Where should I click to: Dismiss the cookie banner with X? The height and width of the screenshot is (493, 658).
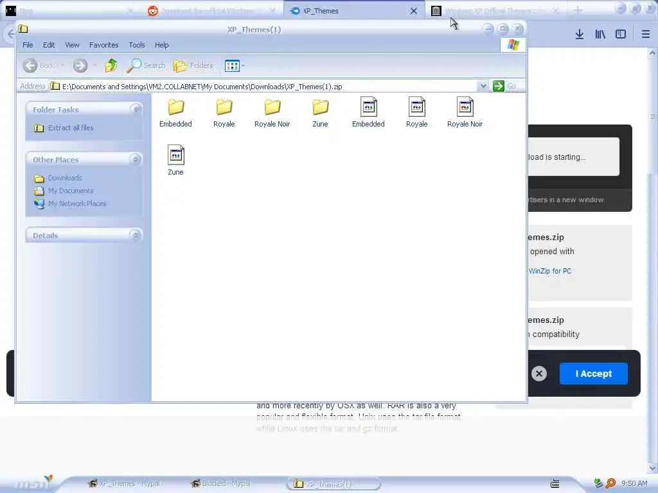[x=539, y=374]
